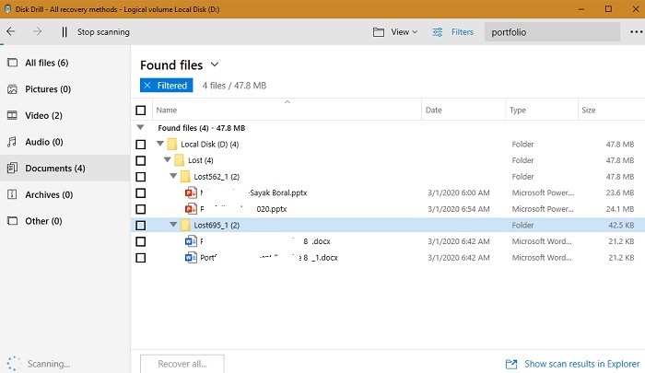Check the Local Disk (D) row checkbox

pyautogui.click(x=141, y=145)
